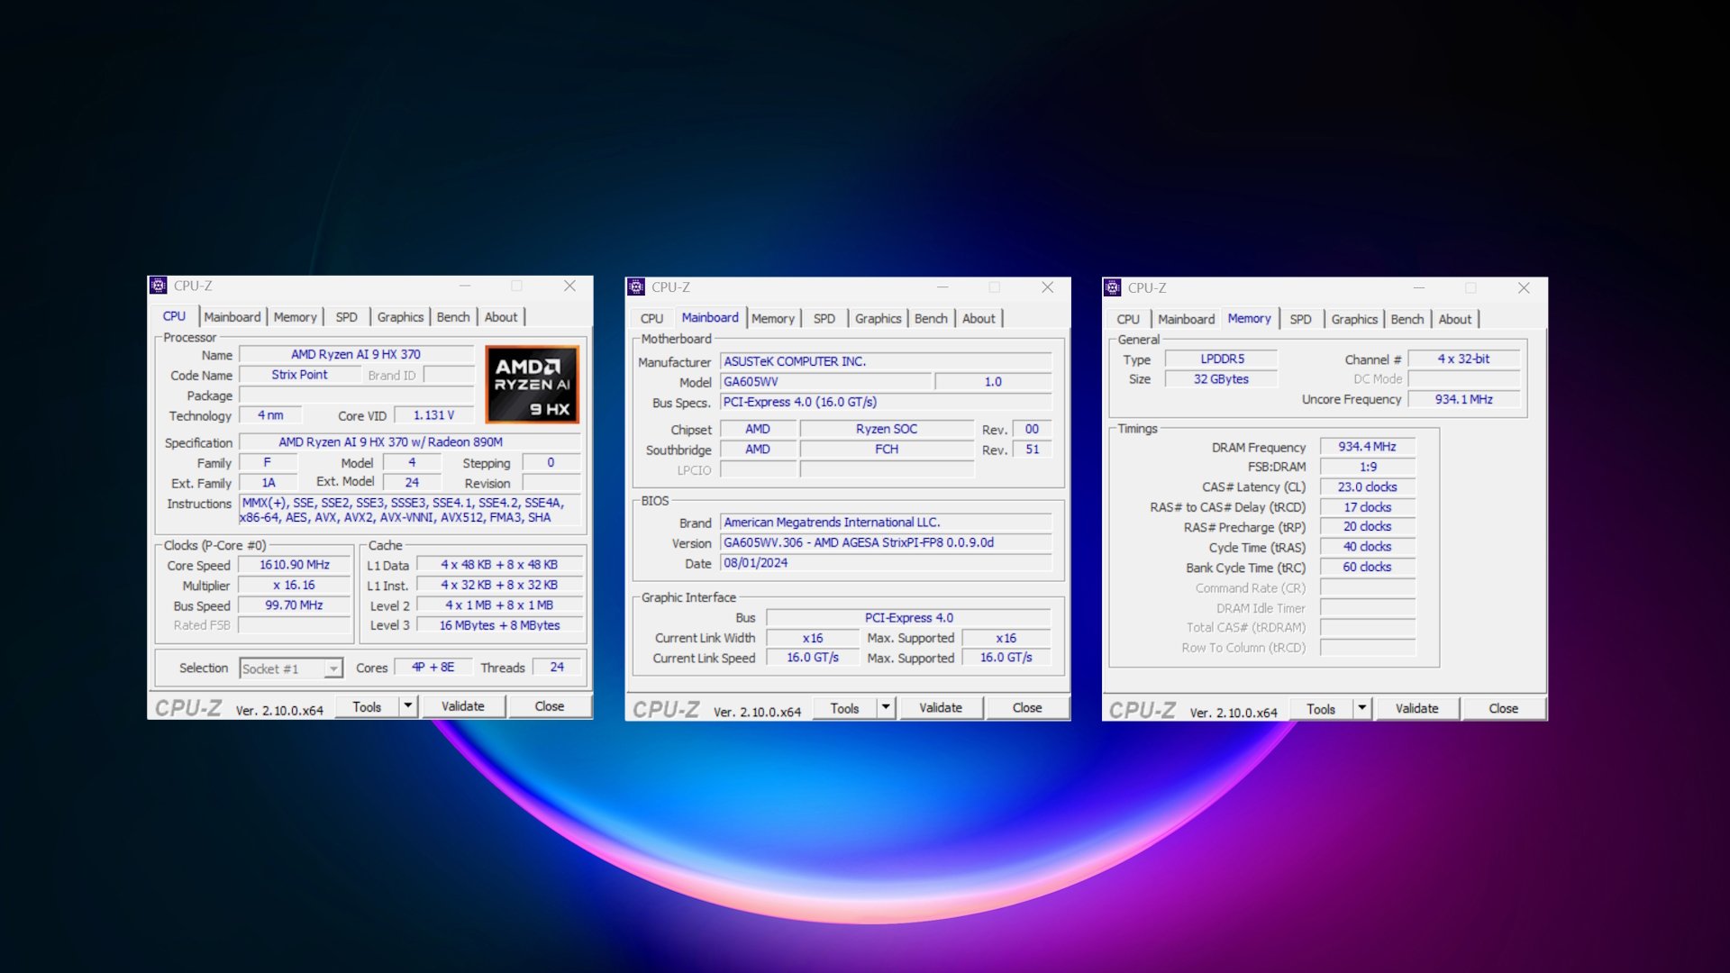Click the motherboard Model field GA605WV
The width and height of the screenshot is (1730, 973).
point(825,382)
